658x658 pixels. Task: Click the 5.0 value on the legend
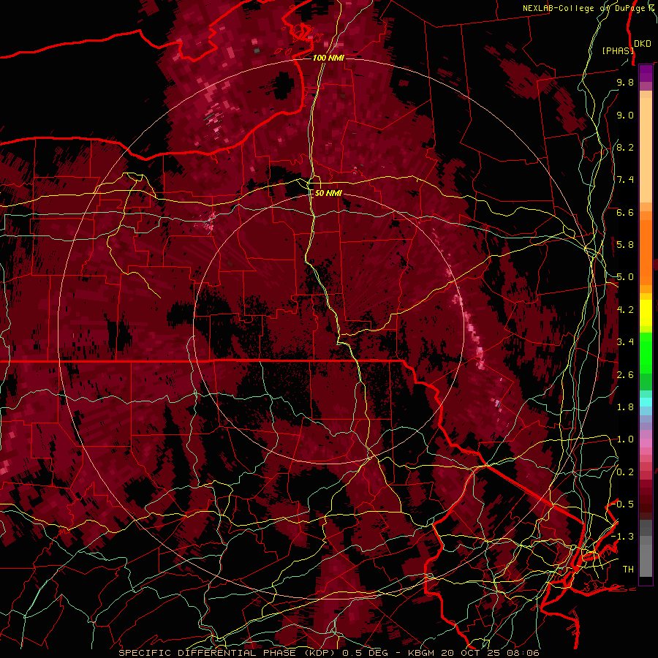(x=625, y=277)
